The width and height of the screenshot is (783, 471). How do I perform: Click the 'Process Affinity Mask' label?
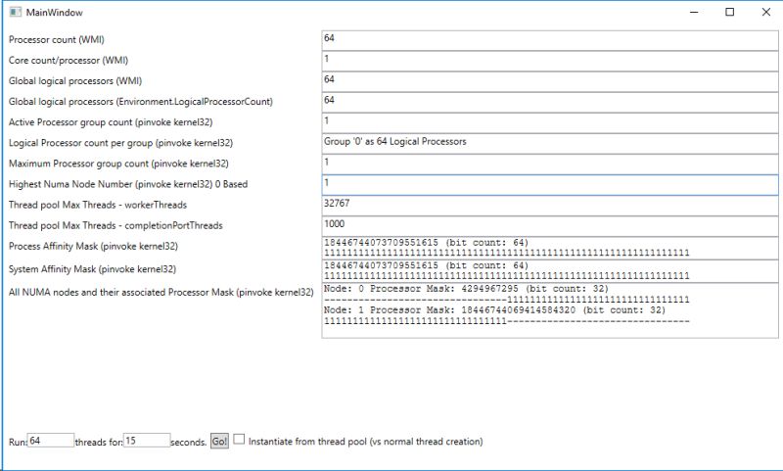coord(93,246)
